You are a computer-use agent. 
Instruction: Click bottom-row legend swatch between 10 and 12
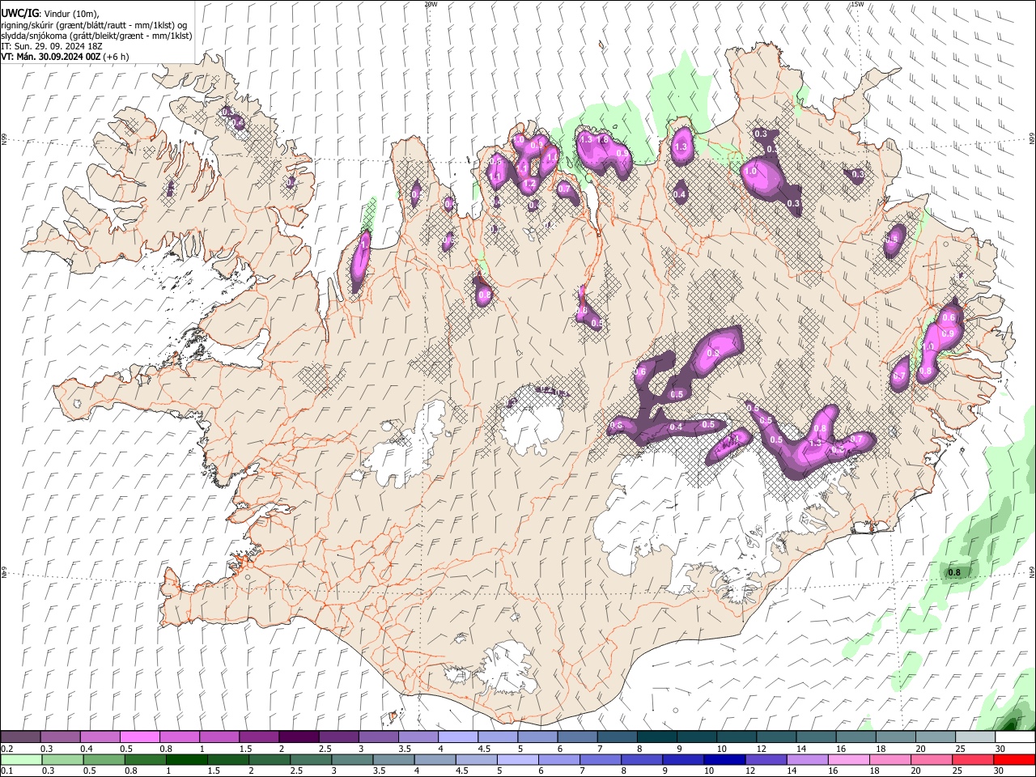coord(724,759)
